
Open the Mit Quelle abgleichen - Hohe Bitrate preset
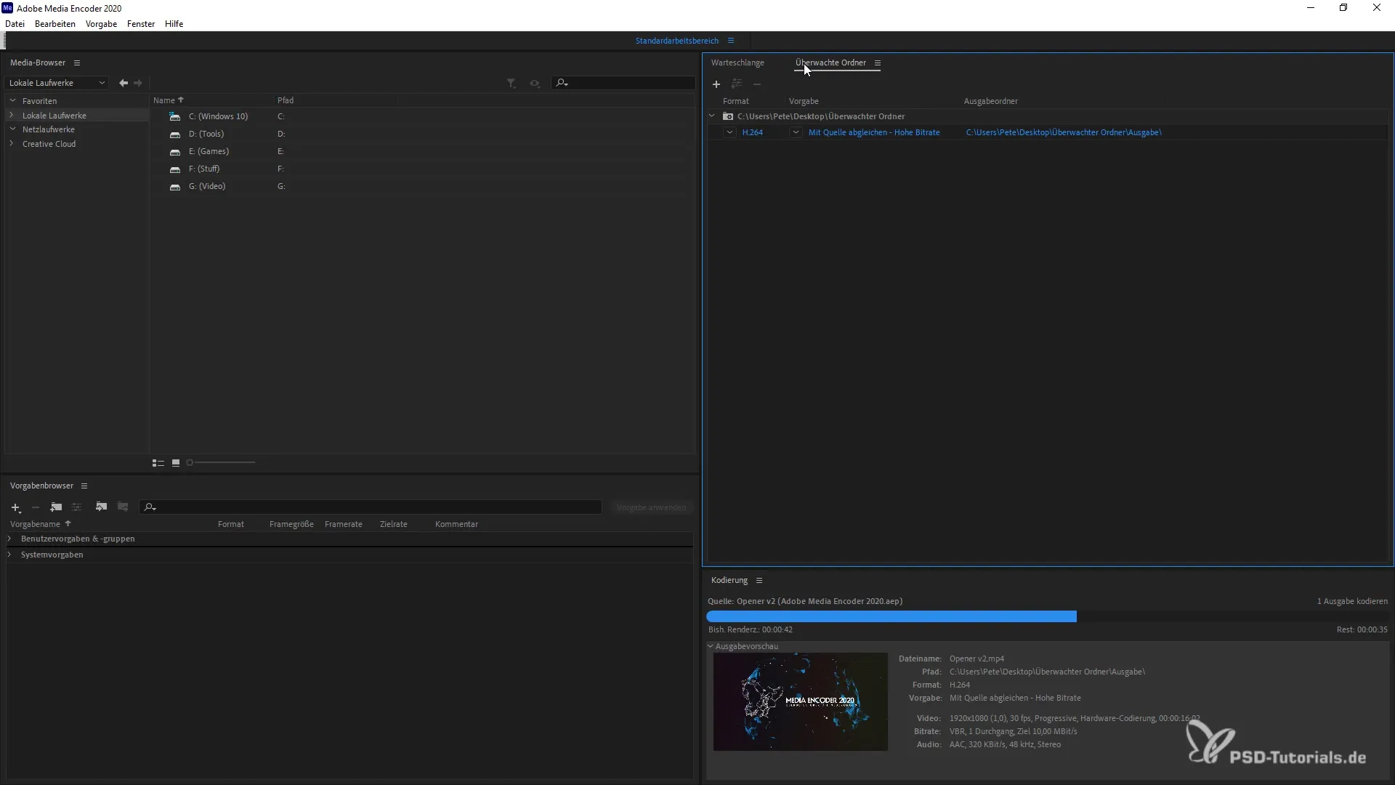point(874,132)
